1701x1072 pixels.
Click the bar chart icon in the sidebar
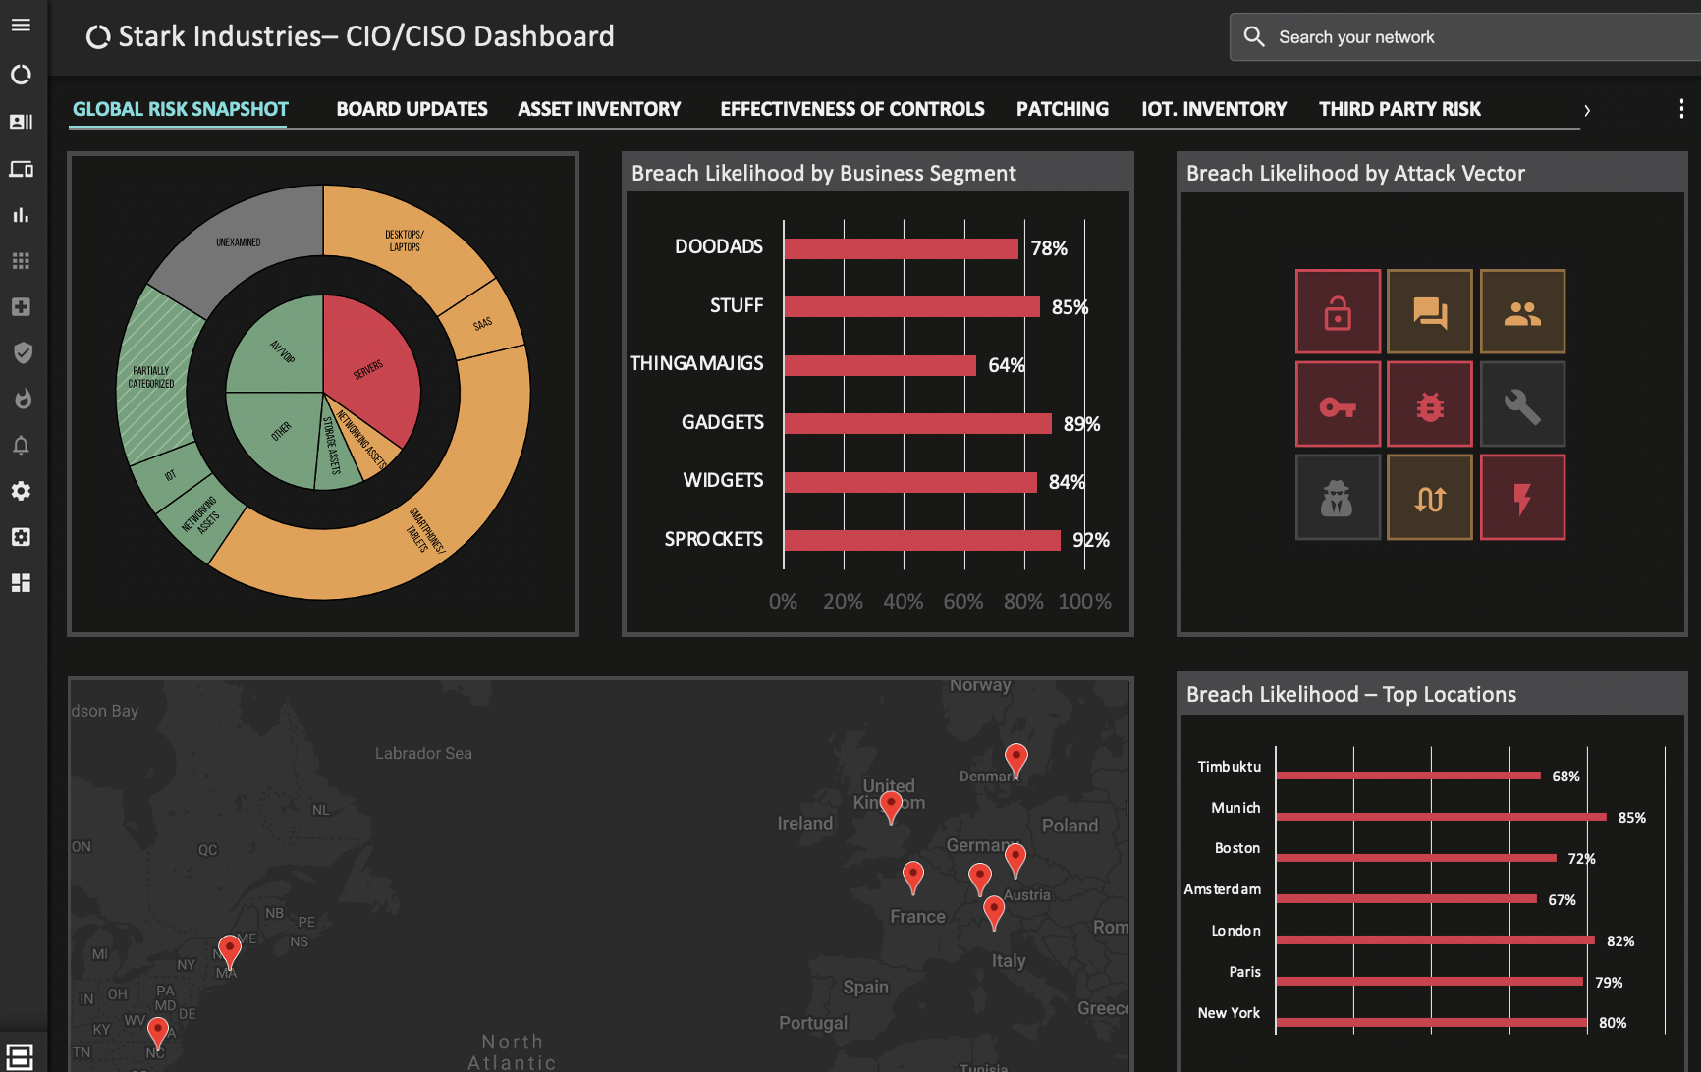pyautogui.click(x=21, y=215)
